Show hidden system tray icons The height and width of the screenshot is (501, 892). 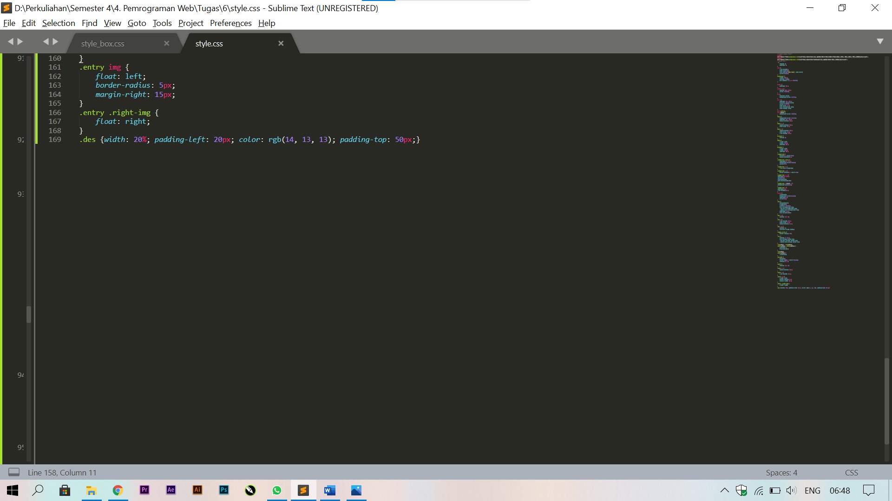coord(724,490)
